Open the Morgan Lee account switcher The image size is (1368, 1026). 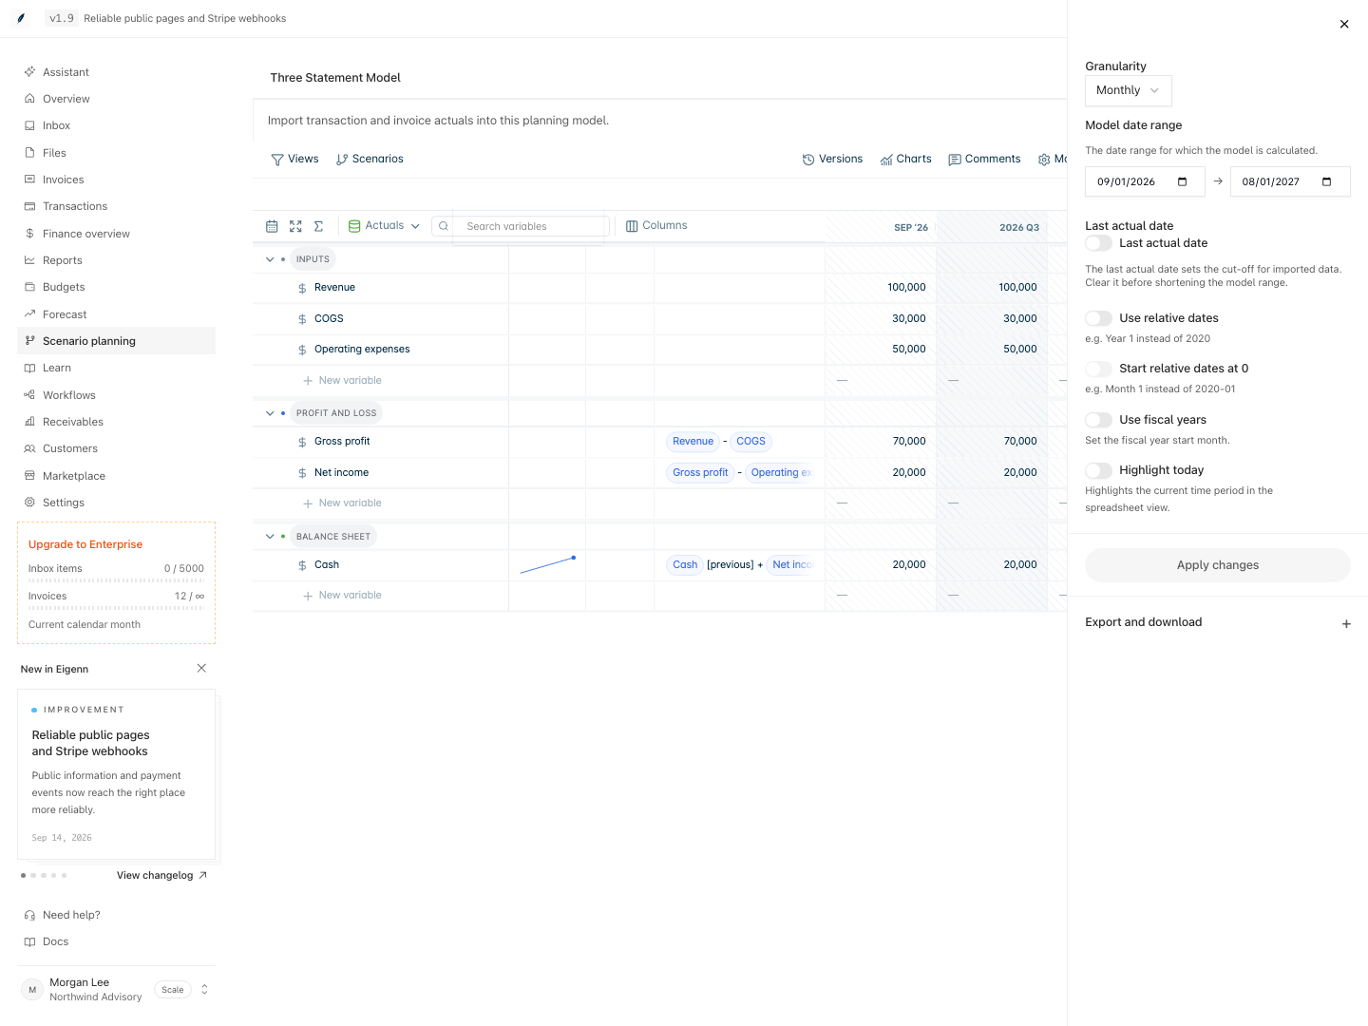coord(116,990)
